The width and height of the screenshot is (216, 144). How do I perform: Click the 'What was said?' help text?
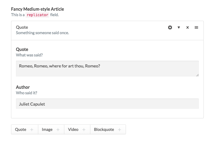(29, 55)
